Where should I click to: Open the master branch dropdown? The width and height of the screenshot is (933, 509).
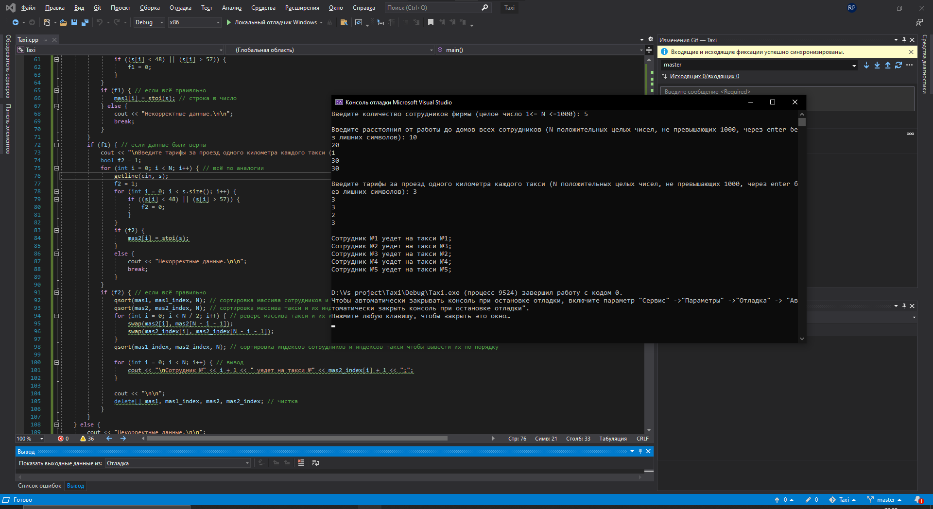pyautogui.click(x=759, y=65)
